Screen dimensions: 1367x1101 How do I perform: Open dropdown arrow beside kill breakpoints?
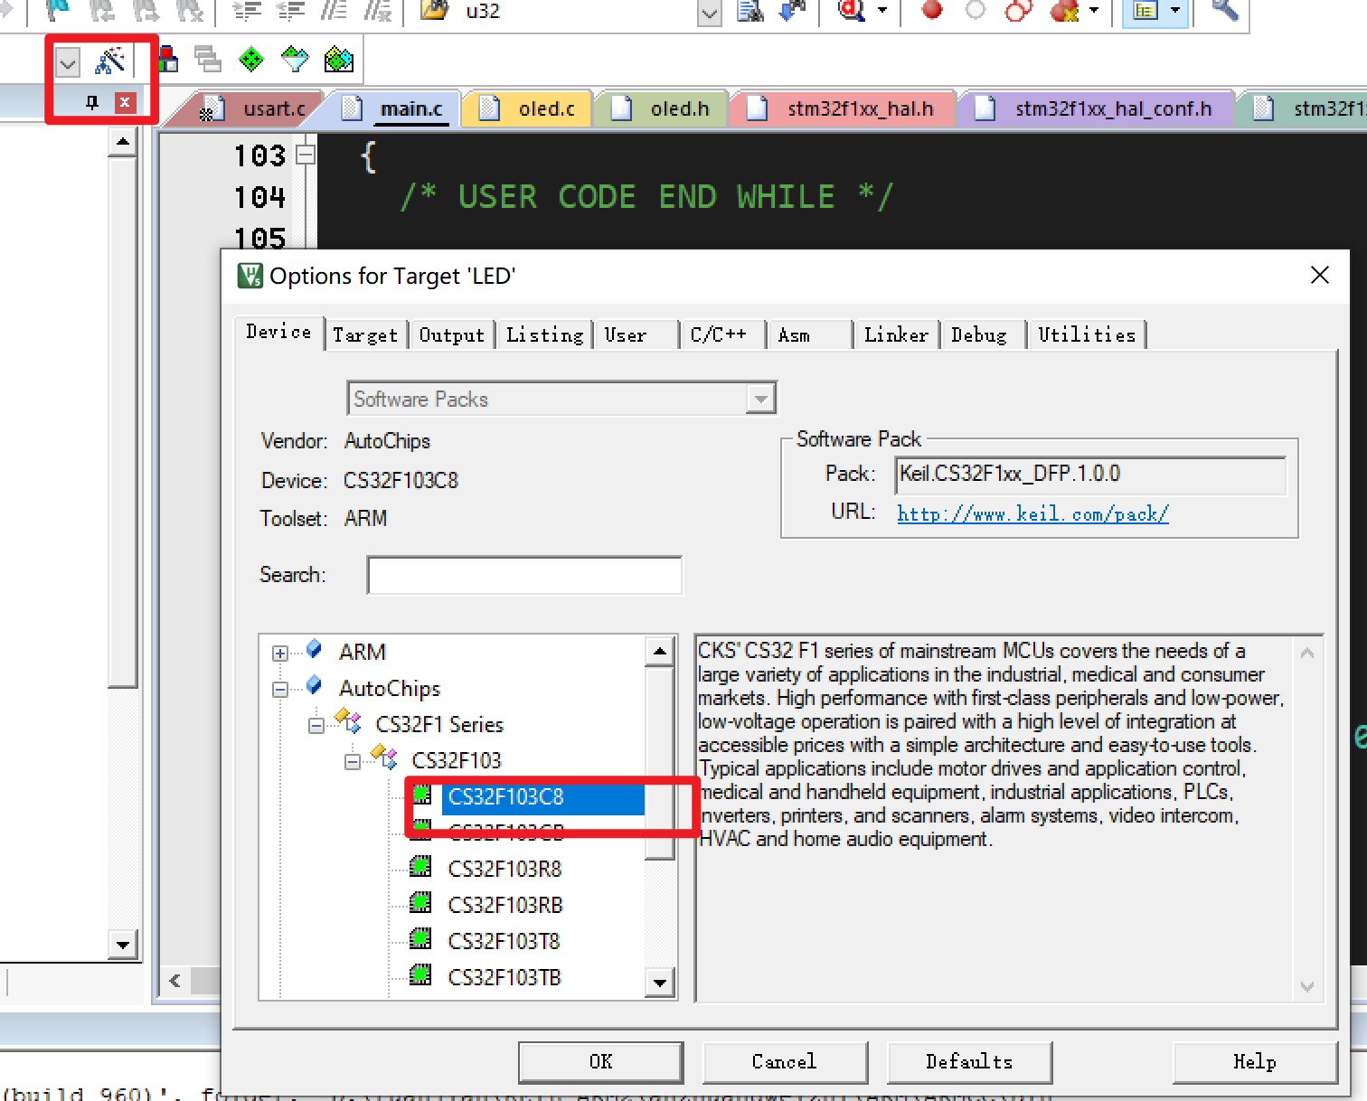coord(1094,11)
